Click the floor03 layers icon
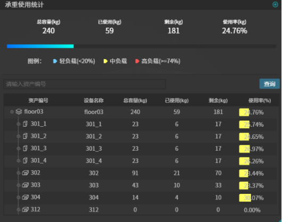Screen dimensions: 282x222 pyautogui.click(x=19, y=112)
